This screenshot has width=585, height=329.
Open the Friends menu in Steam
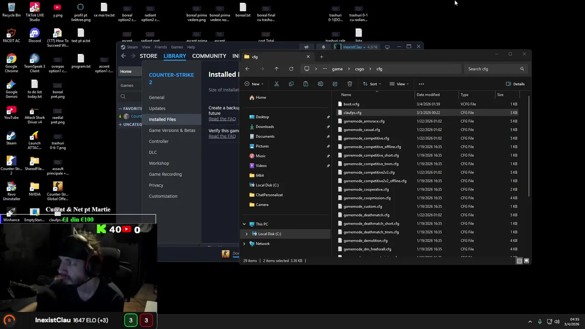click(x=160, y=47)
